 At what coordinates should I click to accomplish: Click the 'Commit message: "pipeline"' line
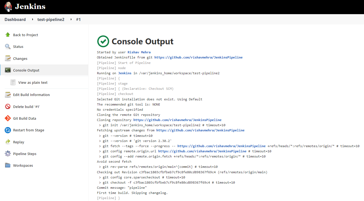122,188
